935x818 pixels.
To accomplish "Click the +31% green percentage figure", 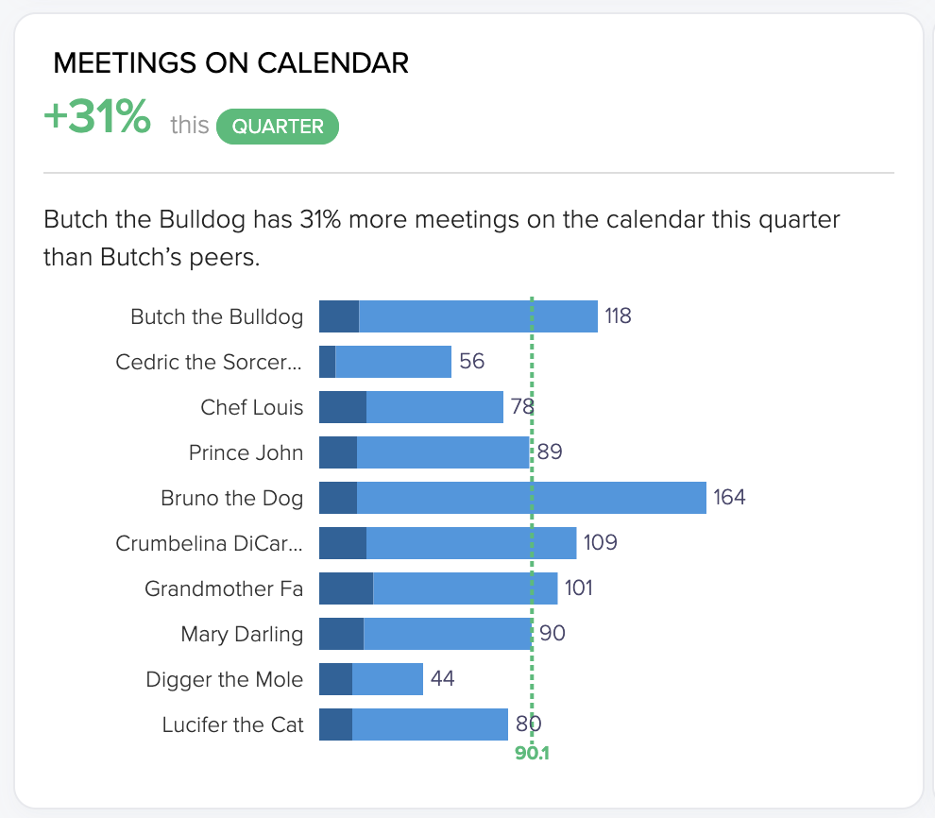I will point(97,116).
